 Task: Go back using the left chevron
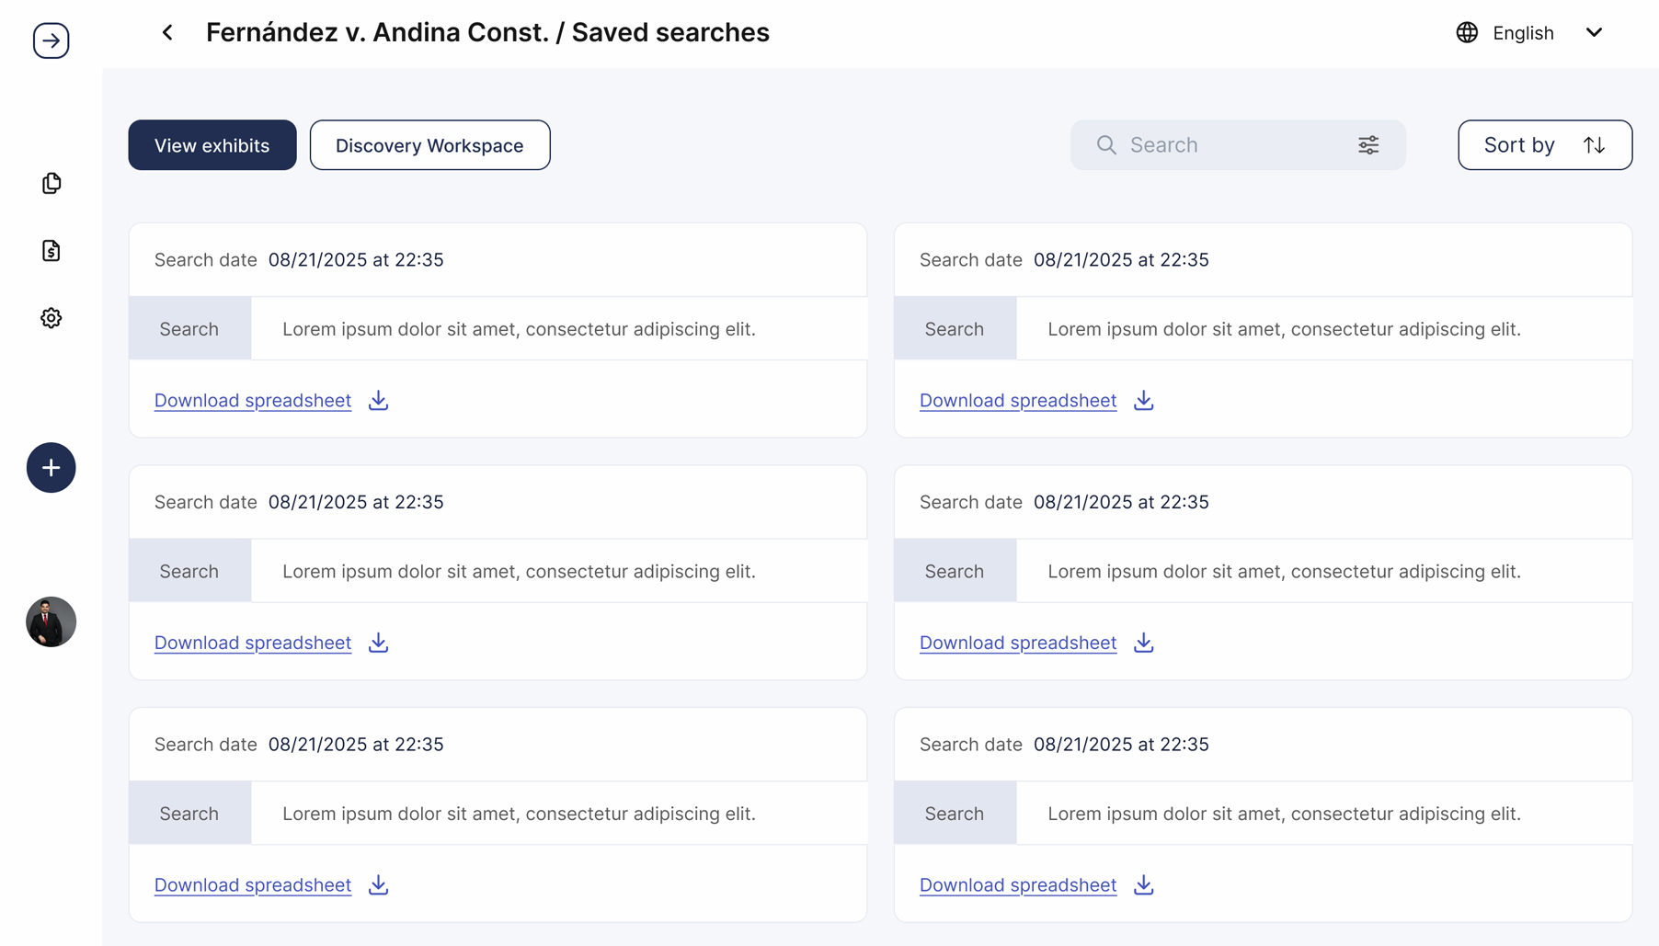[167, 32]
